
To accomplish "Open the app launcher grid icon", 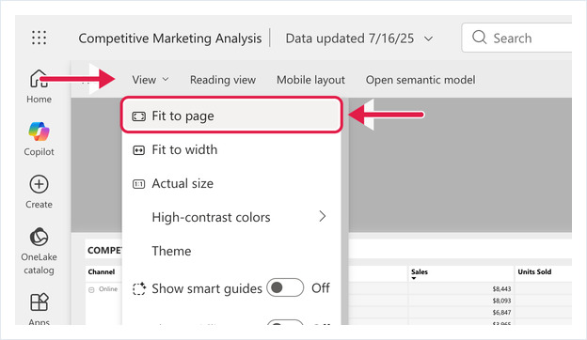I will point(39,38).
